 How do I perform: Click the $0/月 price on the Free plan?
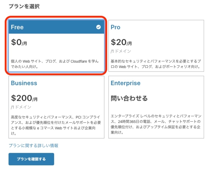pos(19,42)
